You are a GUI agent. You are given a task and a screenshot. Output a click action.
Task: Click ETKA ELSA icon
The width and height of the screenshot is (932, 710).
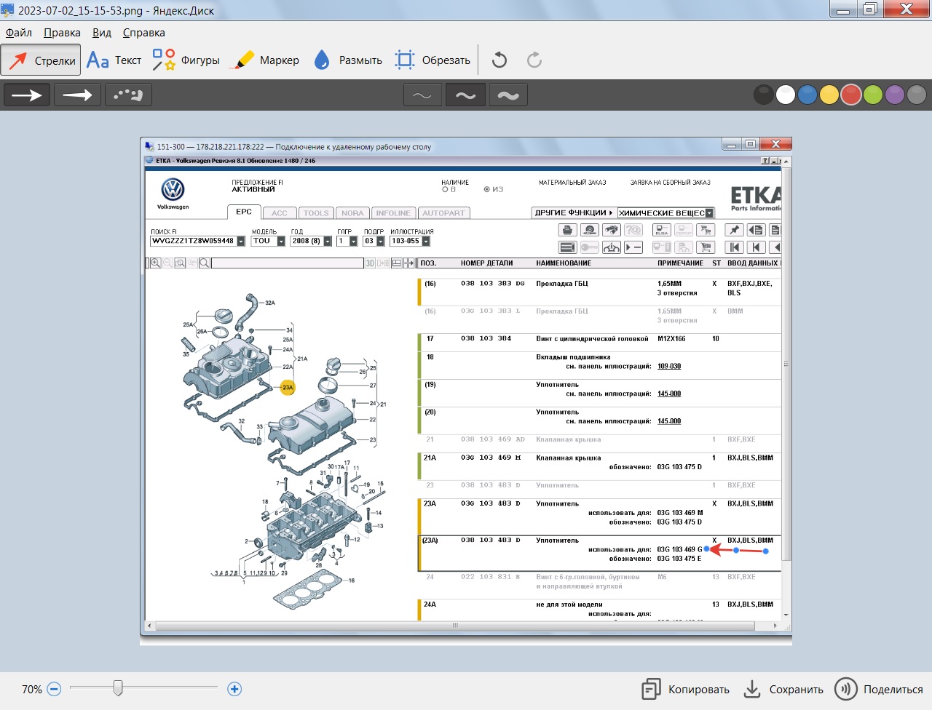click(x=662, y=230)
